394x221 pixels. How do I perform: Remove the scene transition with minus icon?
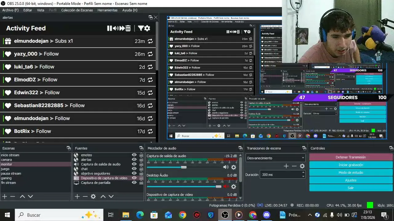(x=294, y=166)
